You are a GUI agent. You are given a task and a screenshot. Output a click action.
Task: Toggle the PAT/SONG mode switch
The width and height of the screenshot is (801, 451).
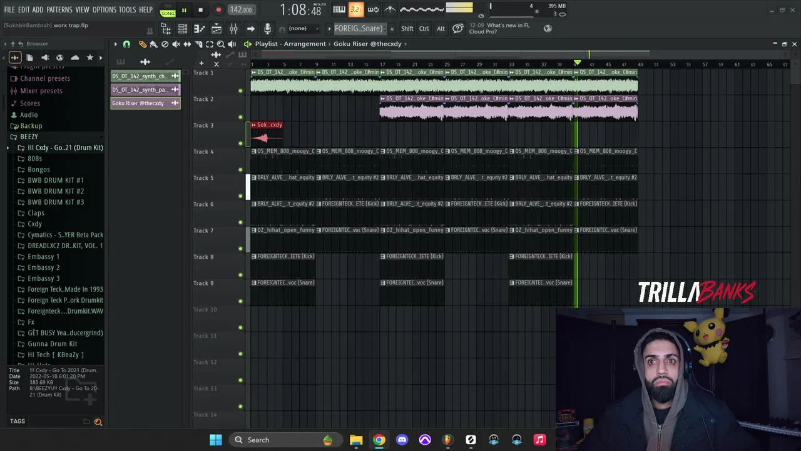pyautogui.click(x=167, y=10)
